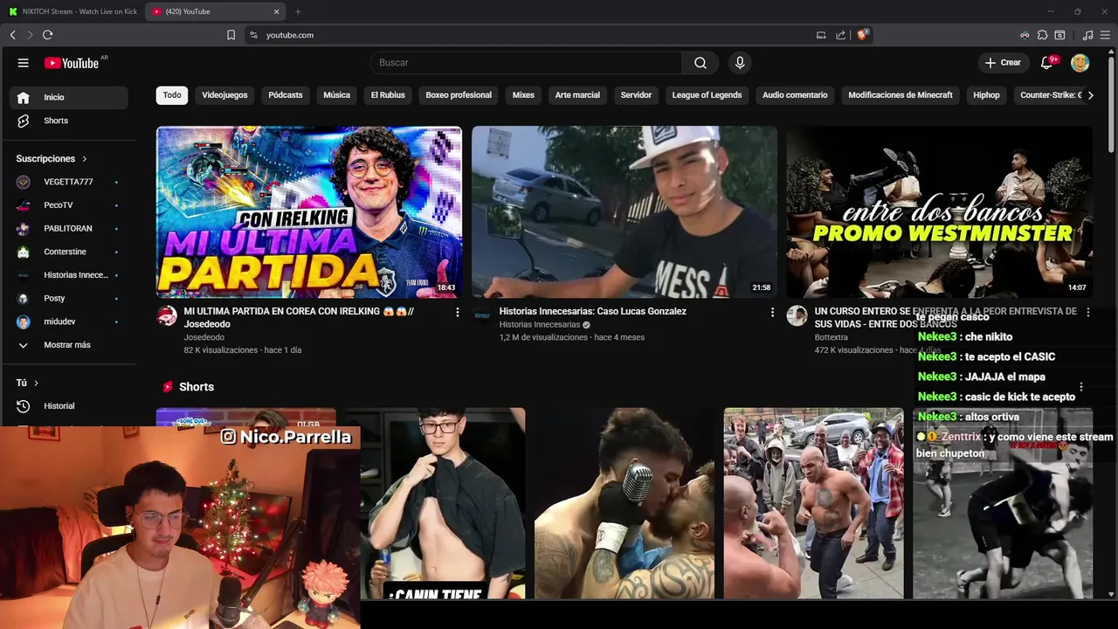Open PABLITORAN subscription channel
Viewport: 1118px width, 629px height.
68,229
